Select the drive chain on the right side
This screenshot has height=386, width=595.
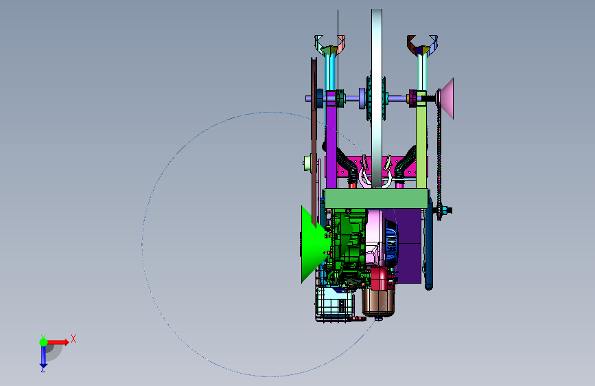pyautogui.click(x=439, y=156)
